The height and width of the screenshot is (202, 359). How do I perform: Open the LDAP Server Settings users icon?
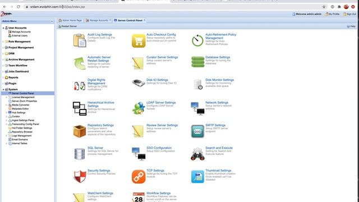pos(139,108)
